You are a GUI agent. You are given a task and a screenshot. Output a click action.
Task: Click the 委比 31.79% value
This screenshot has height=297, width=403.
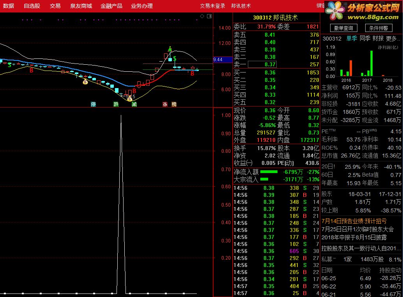(266, 27)
